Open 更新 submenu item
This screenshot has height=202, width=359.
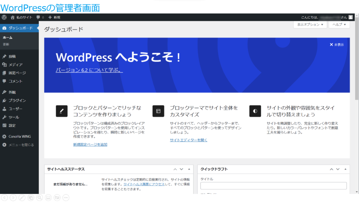[6, 45]
